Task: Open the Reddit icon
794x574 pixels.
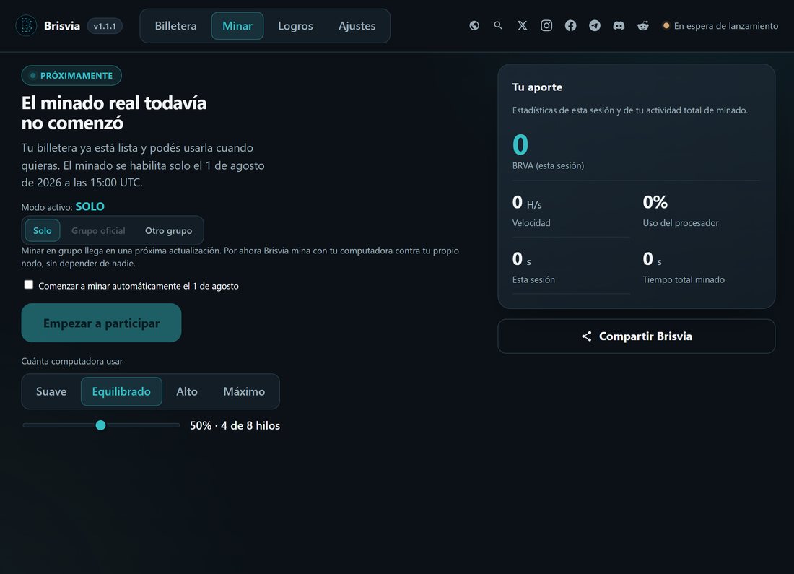Action: [x=643, y=25]
